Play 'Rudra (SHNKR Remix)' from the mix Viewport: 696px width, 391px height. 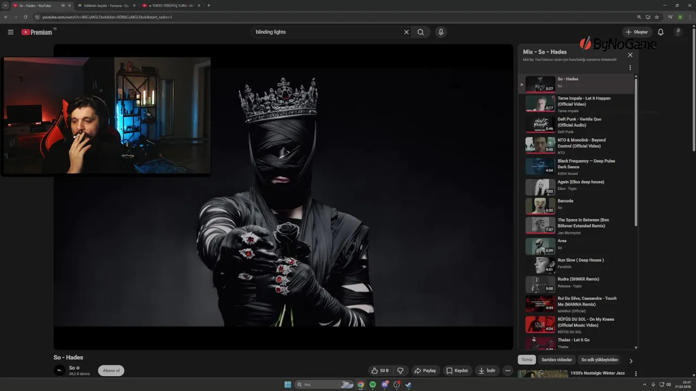pos(576,285)
